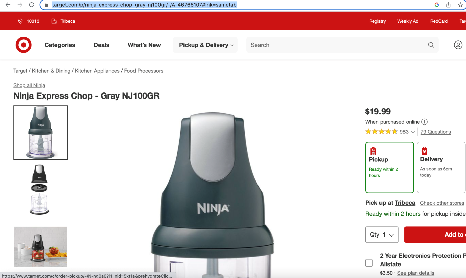The height and width of the screenshot is (278, 466).
Task: Go forward in browser history
Action: (20, 5)
